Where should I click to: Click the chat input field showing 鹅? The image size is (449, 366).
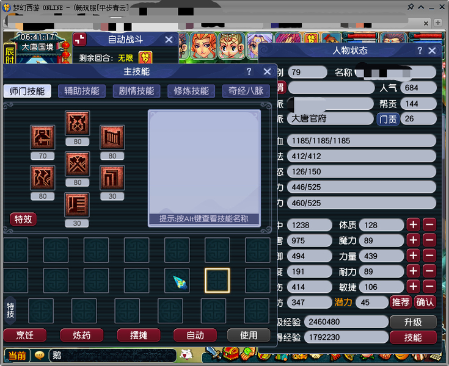[112, 356]
